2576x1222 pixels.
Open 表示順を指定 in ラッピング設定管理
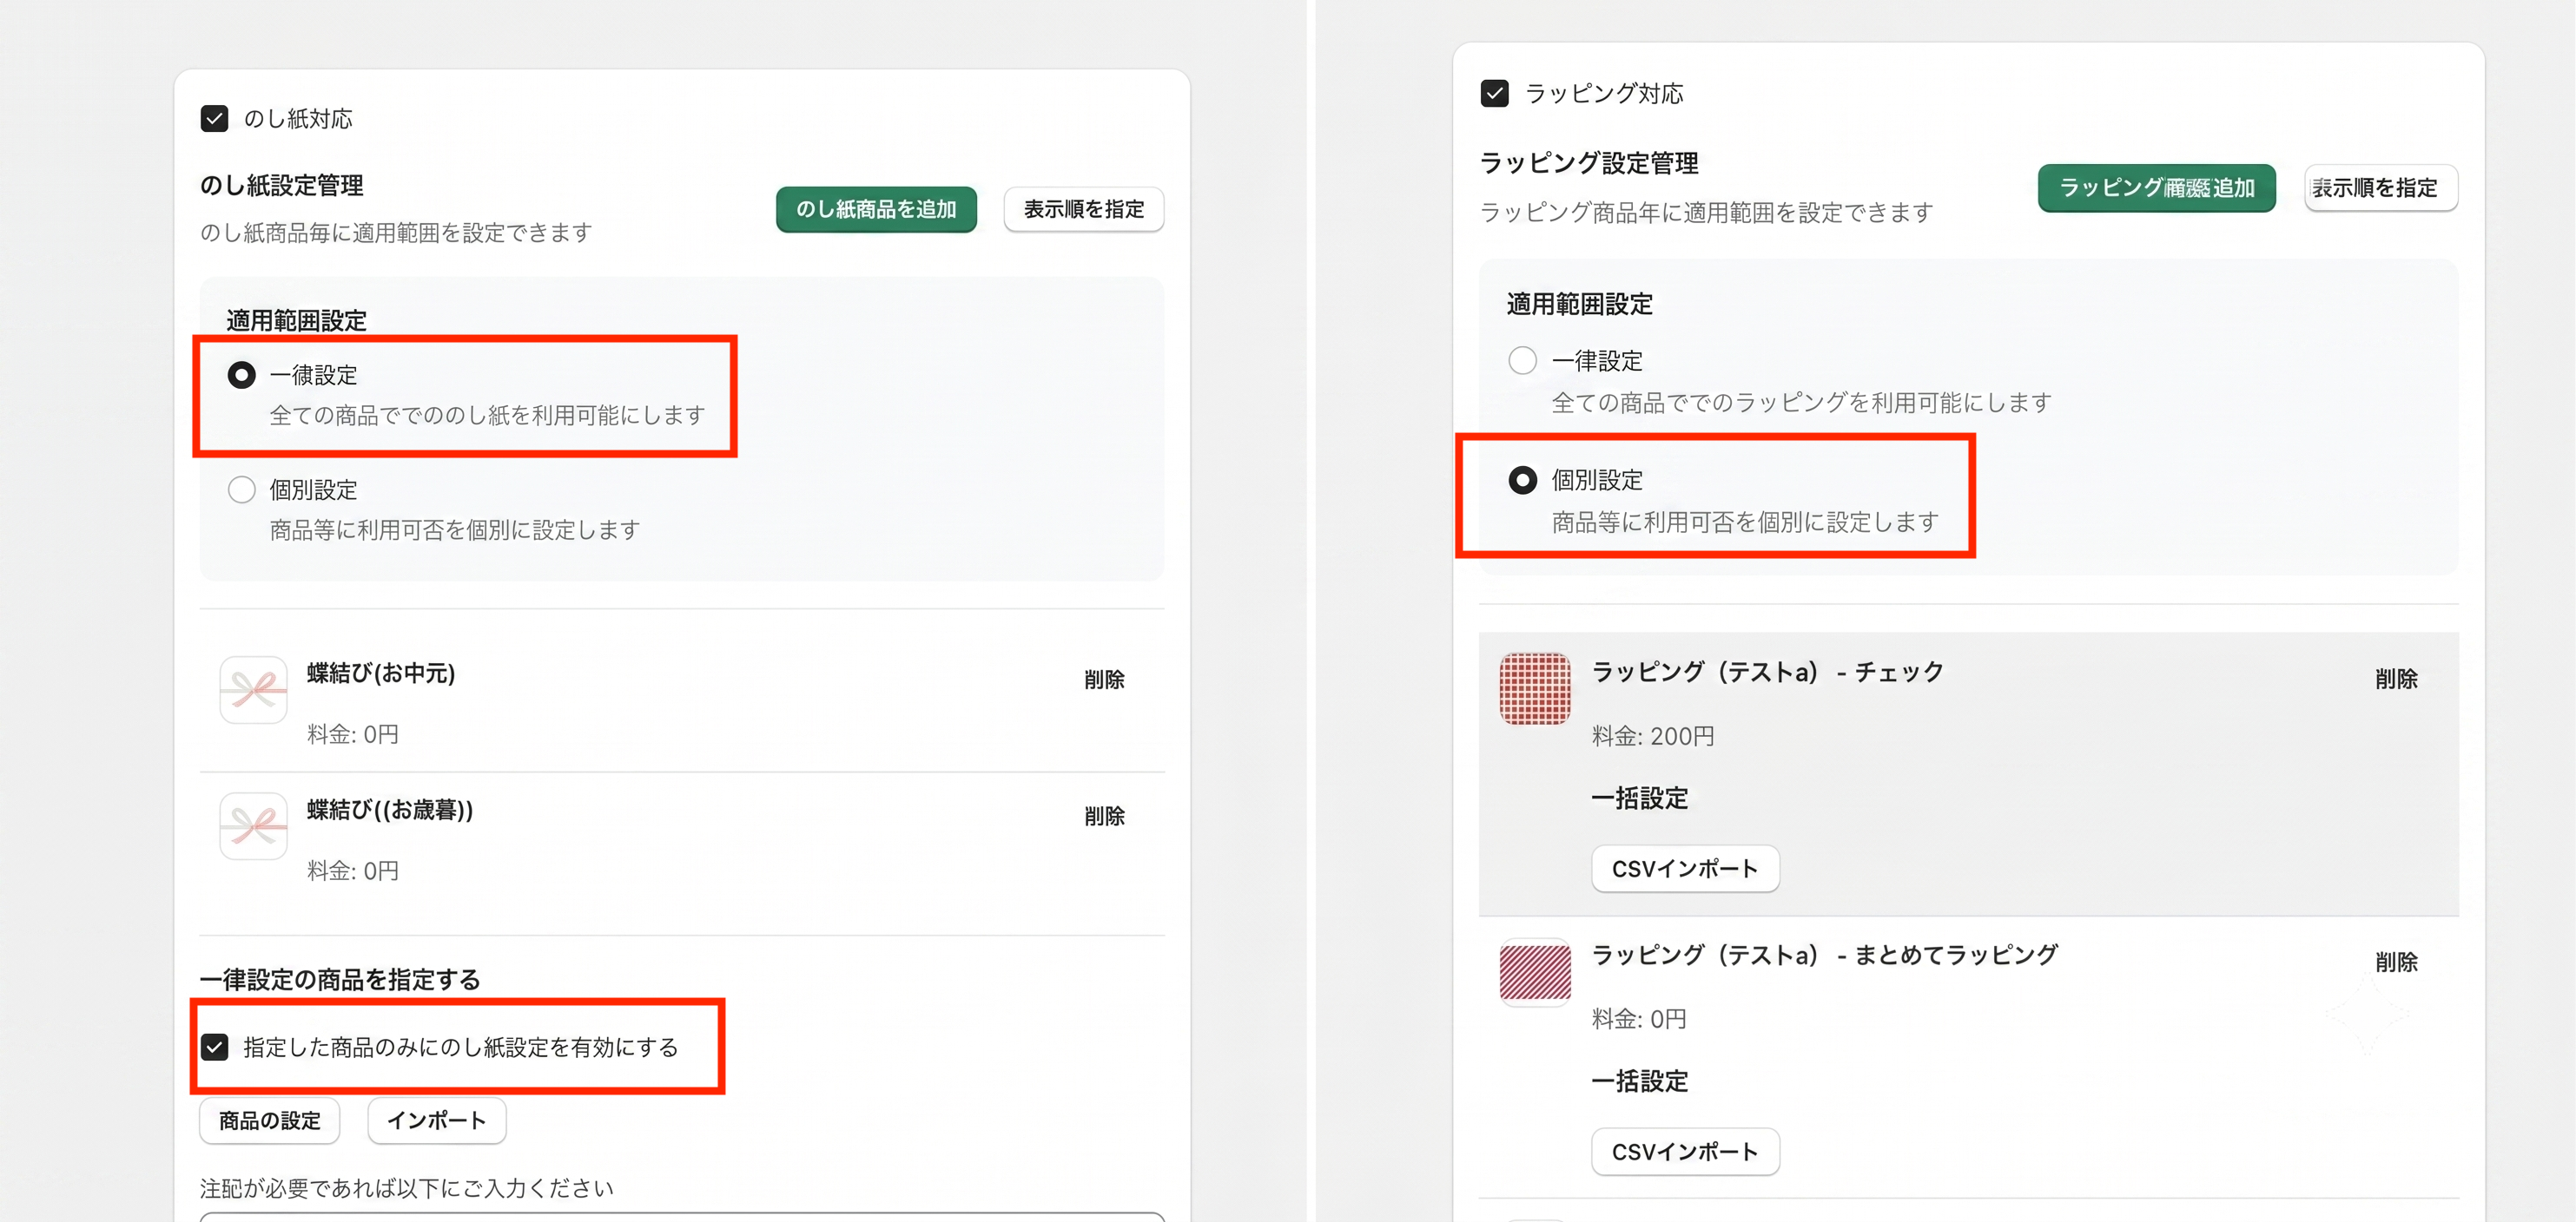coord(2380,187)
